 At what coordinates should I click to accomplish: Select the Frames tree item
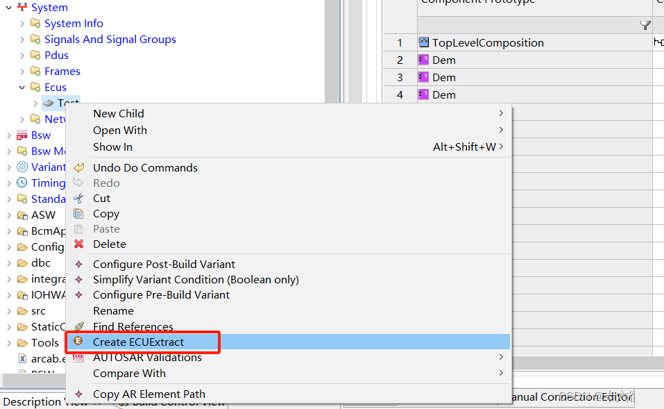(x=62, y=72)
